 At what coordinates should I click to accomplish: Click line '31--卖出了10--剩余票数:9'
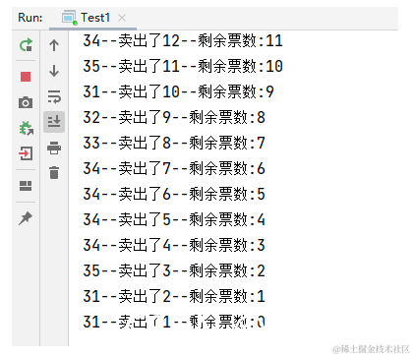click(179, 91)
